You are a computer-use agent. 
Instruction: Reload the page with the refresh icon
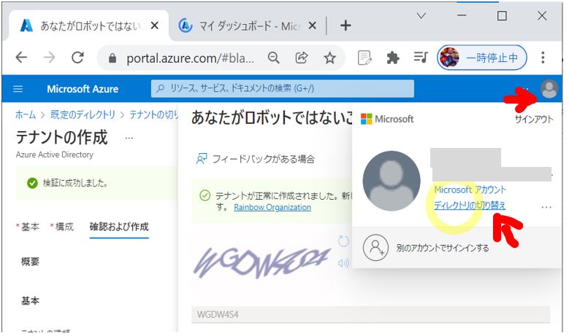click(x=77, y=57)
